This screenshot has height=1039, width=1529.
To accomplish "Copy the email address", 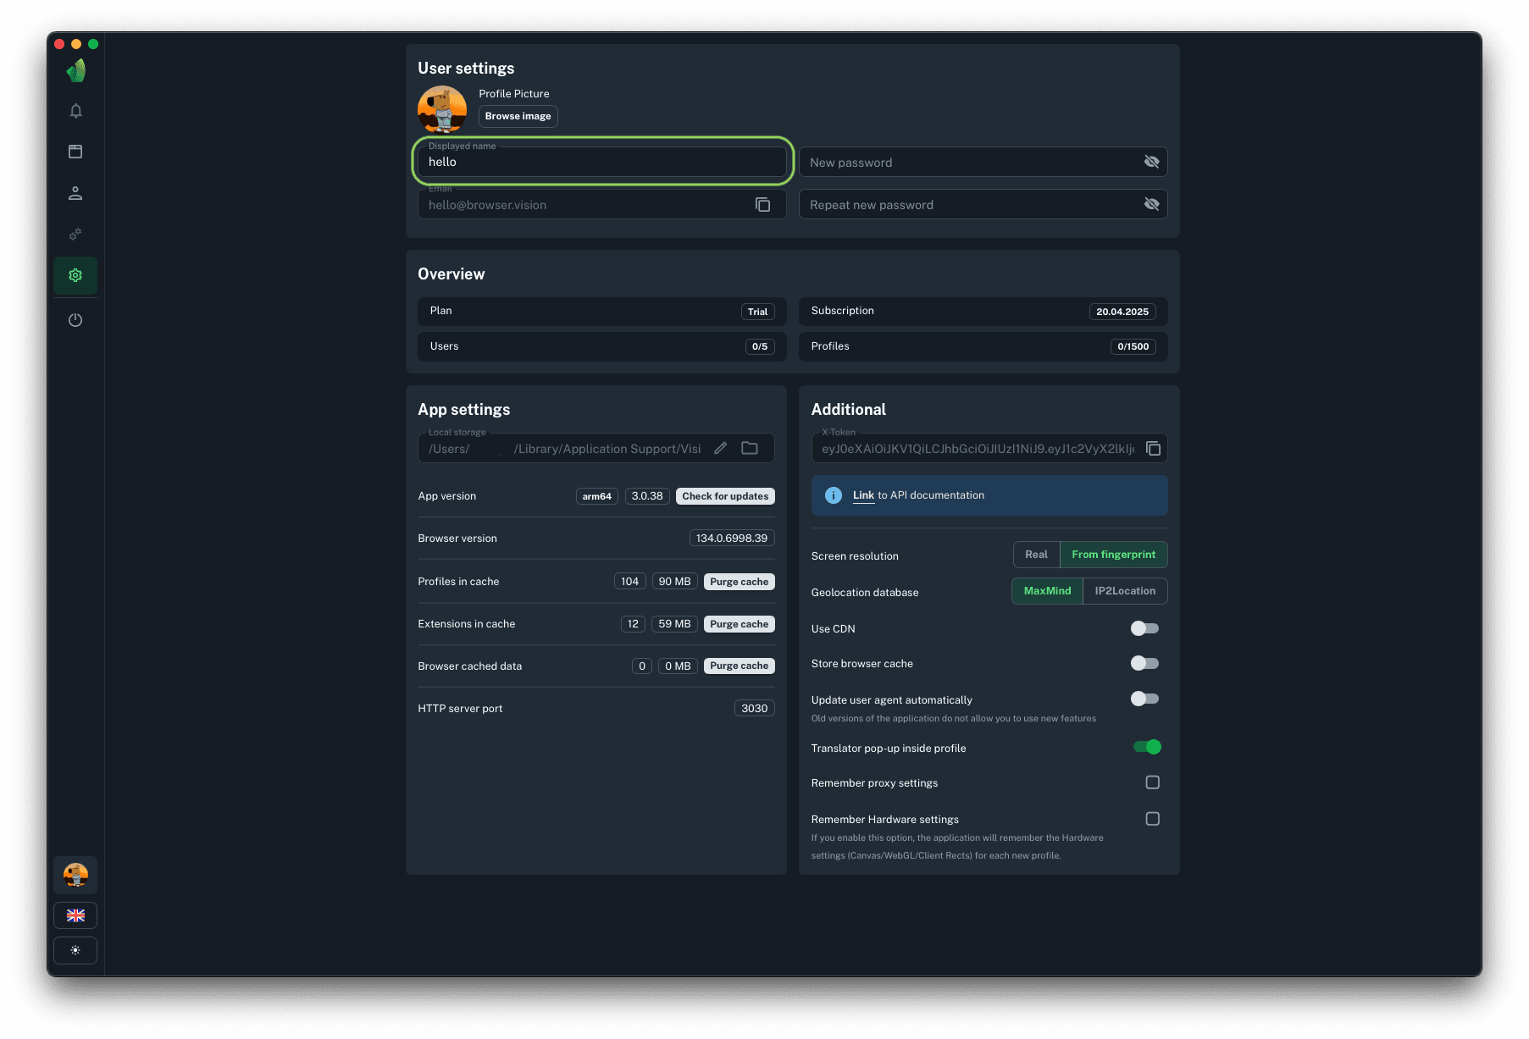I will point(762,205).
